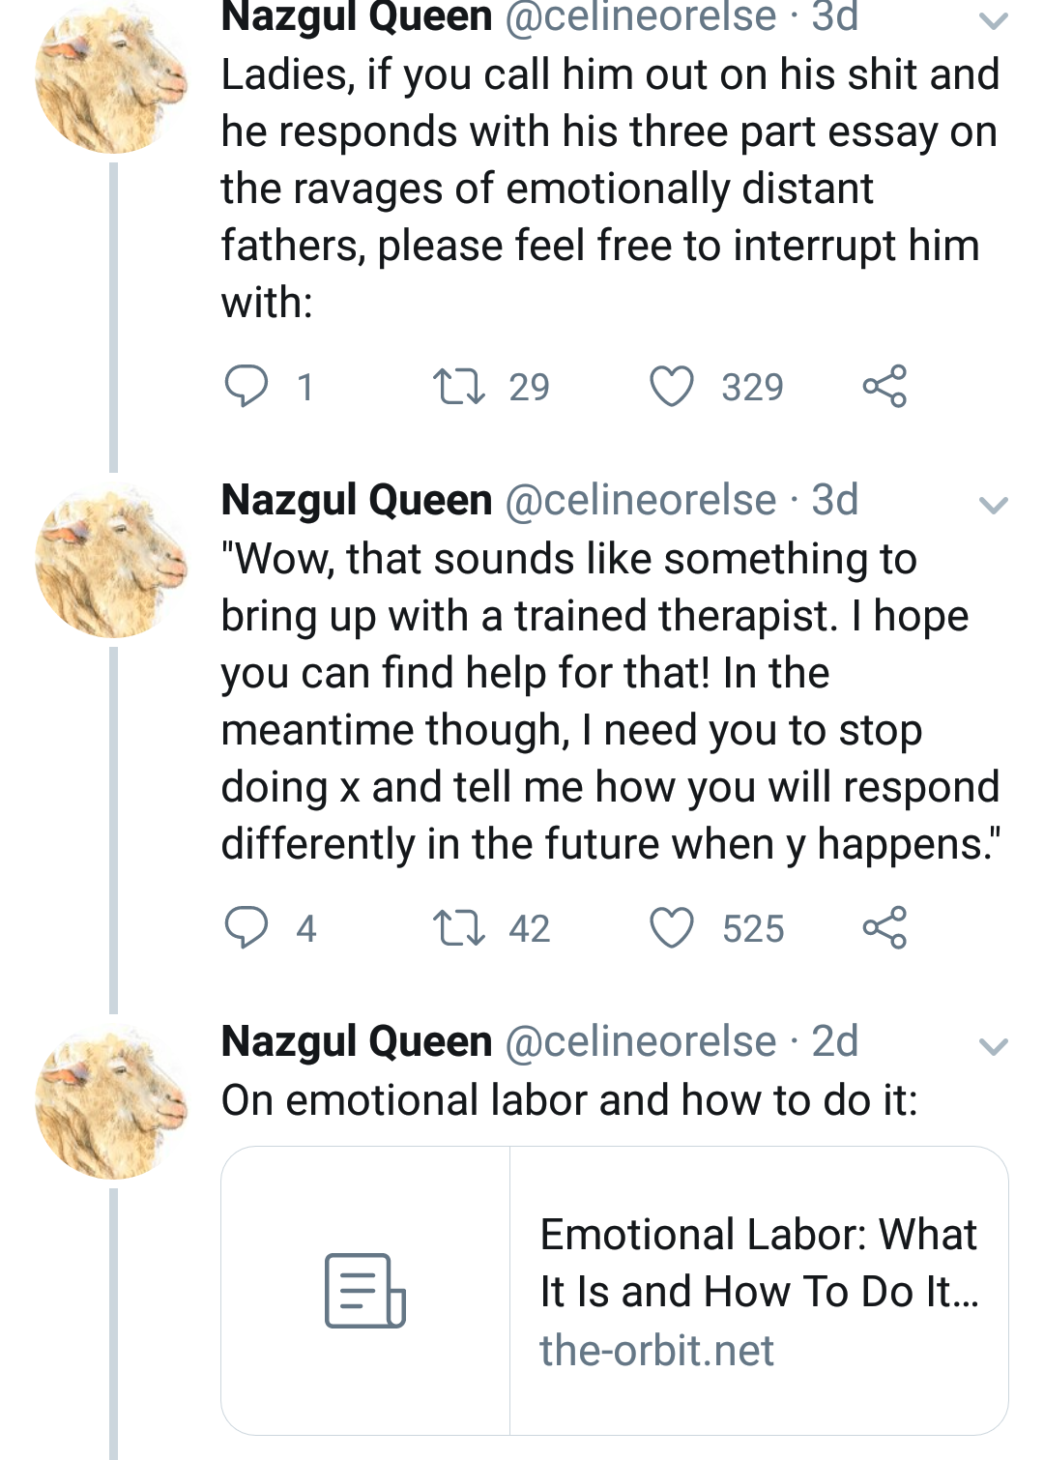Image resolution: width=1044 pixels, height=1460 pixels.
Task: Share the tweet with 329 likes
Action: coord(884,386)
